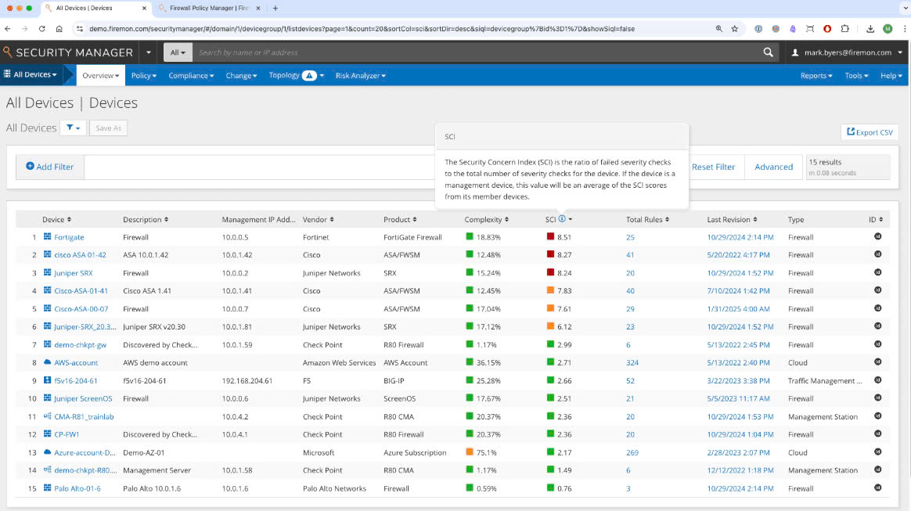Click the Export CSV button

869,132
